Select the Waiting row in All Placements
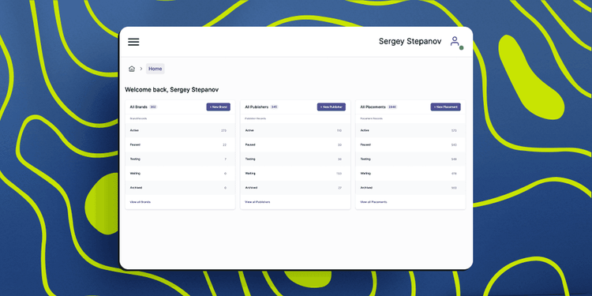The width and height of the screenshot is (592, 296). click(410, 174)
